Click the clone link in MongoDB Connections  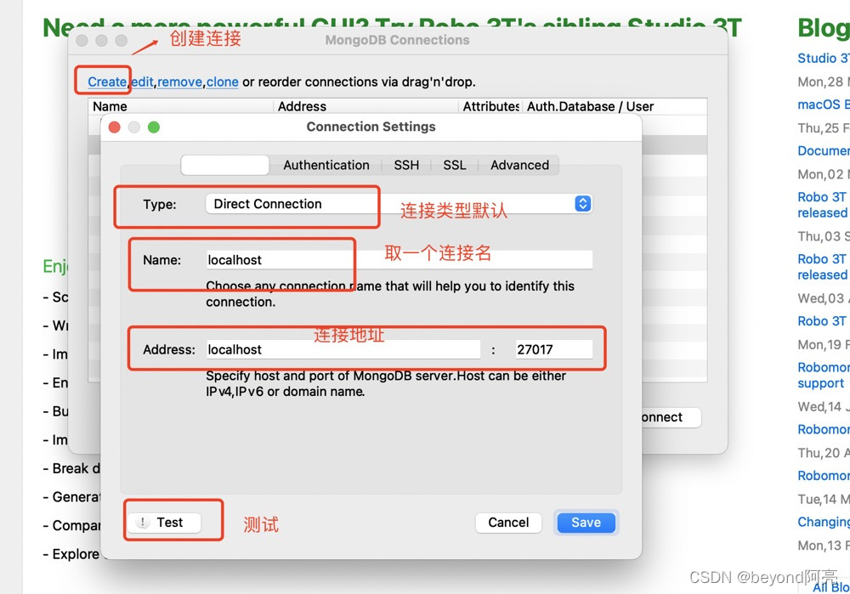222,82
